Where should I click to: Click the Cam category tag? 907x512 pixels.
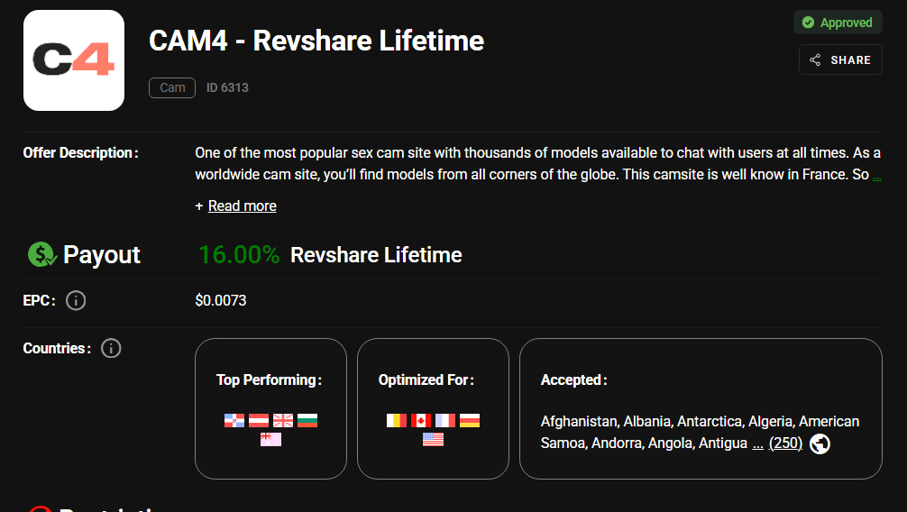(x=172, y=88)
